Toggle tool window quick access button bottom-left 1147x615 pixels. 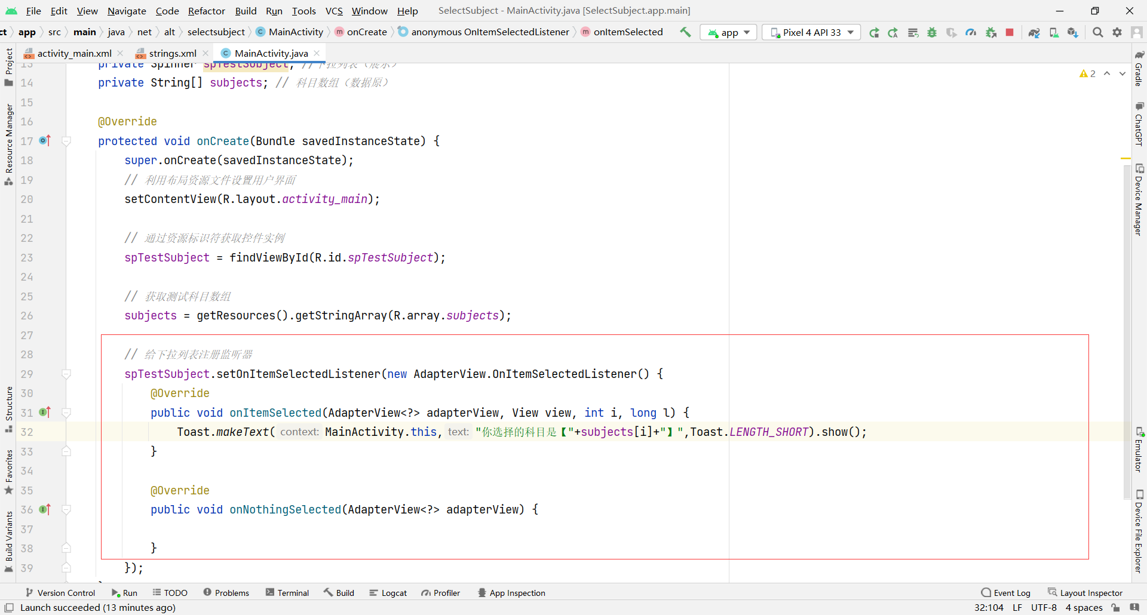click(x=9, y=607)
